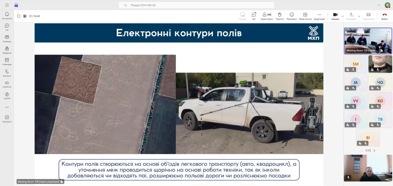The image size is (393, 186).
Task: Go to Команди in the sidebar
Action: coord(7,38)
